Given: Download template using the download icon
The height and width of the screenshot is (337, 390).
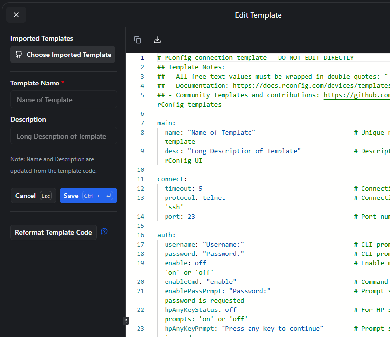Looking at the screenshot, I should pyautogui.click(x=157, y=40).
